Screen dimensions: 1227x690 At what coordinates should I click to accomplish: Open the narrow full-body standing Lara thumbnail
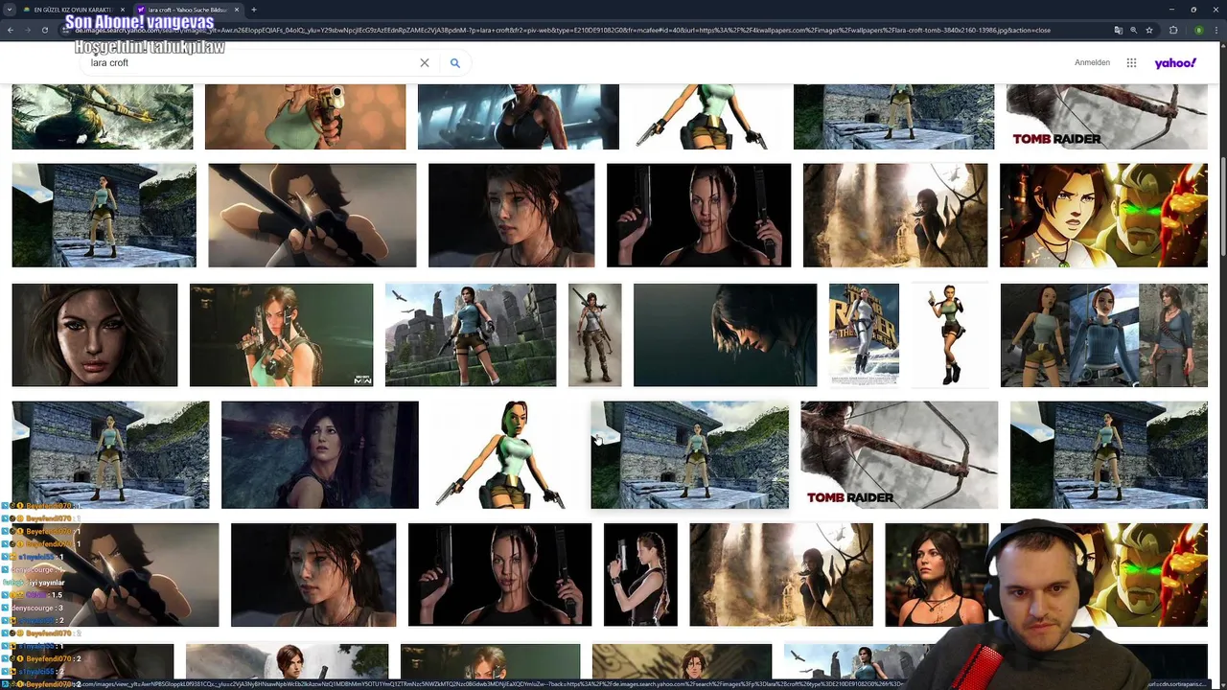point(594,335)
